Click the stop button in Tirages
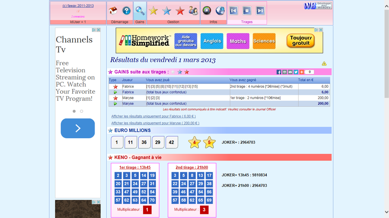Viewport: 389px width, 218px height. coord(247,11)
